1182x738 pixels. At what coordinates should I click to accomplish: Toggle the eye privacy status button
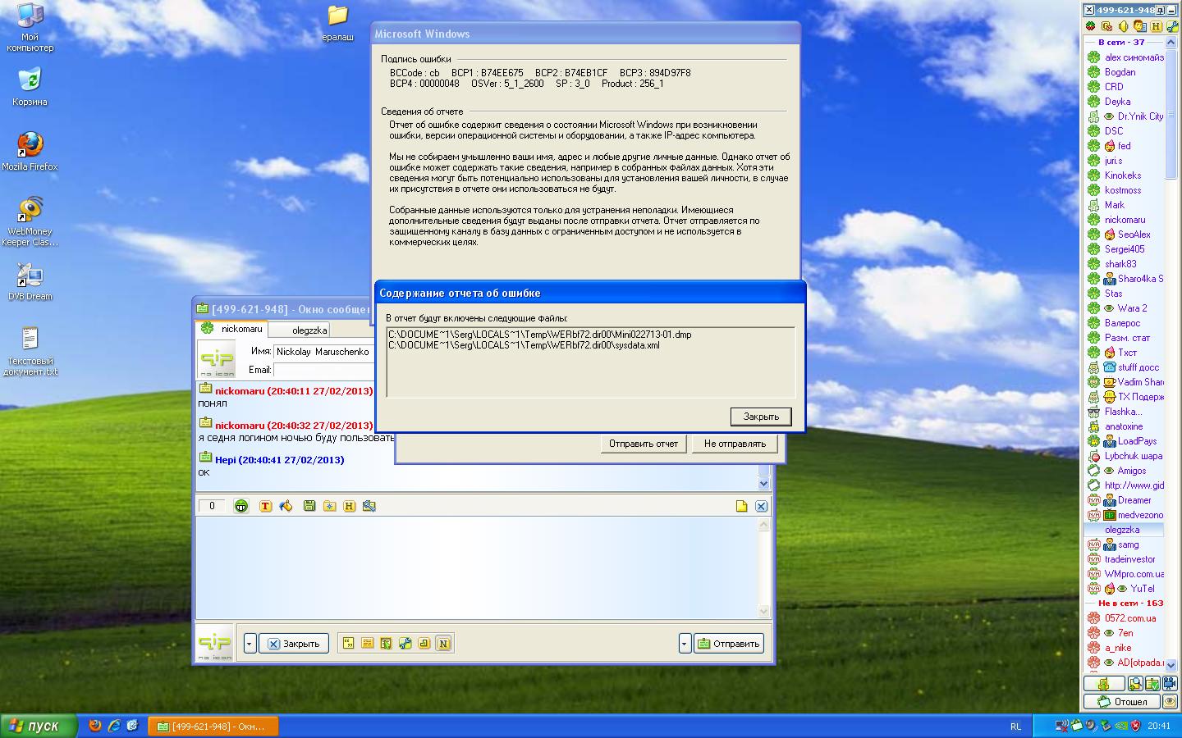pos(1170,701)
